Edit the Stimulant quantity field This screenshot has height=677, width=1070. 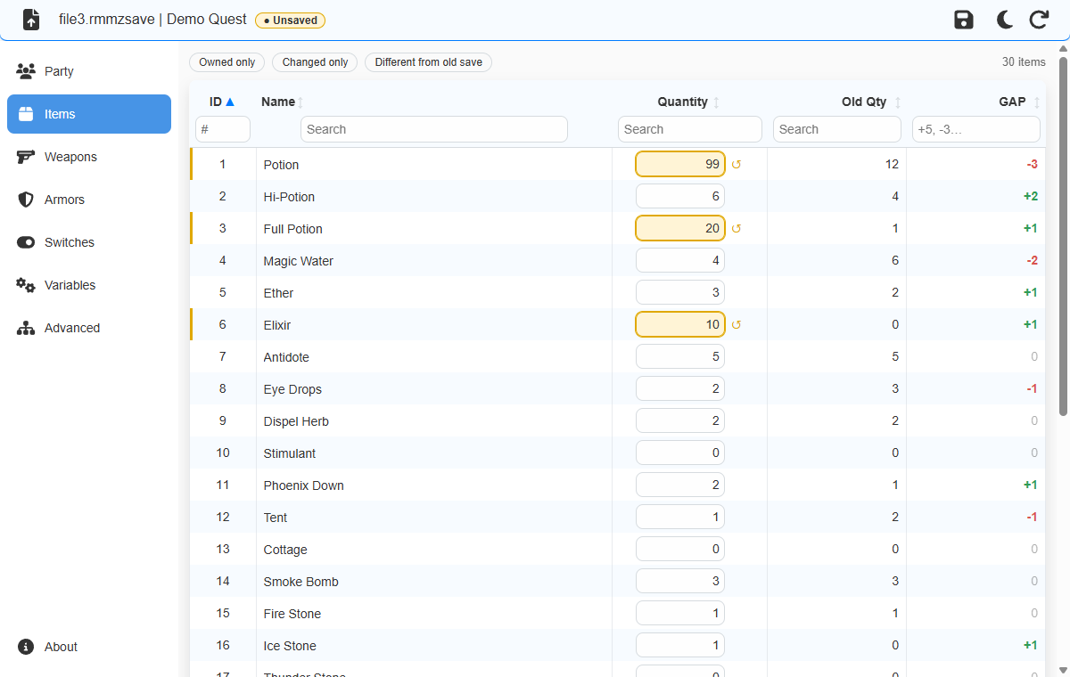[680, 453]
